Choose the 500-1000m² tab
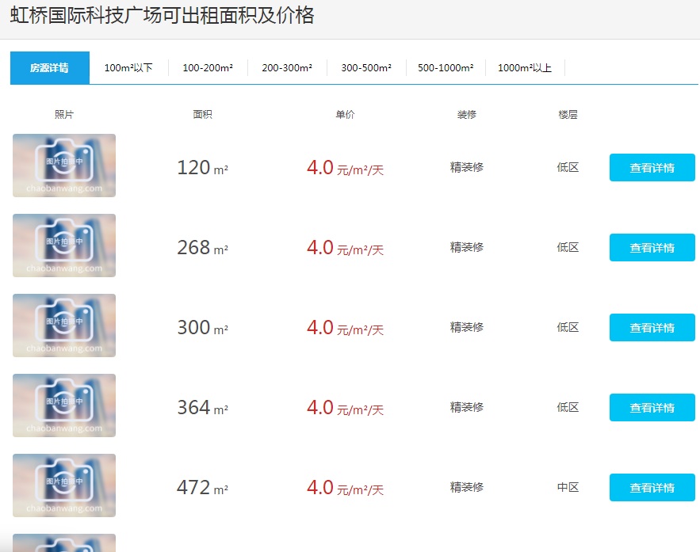This screenshot has height=552, width=700. coord(446,68)
